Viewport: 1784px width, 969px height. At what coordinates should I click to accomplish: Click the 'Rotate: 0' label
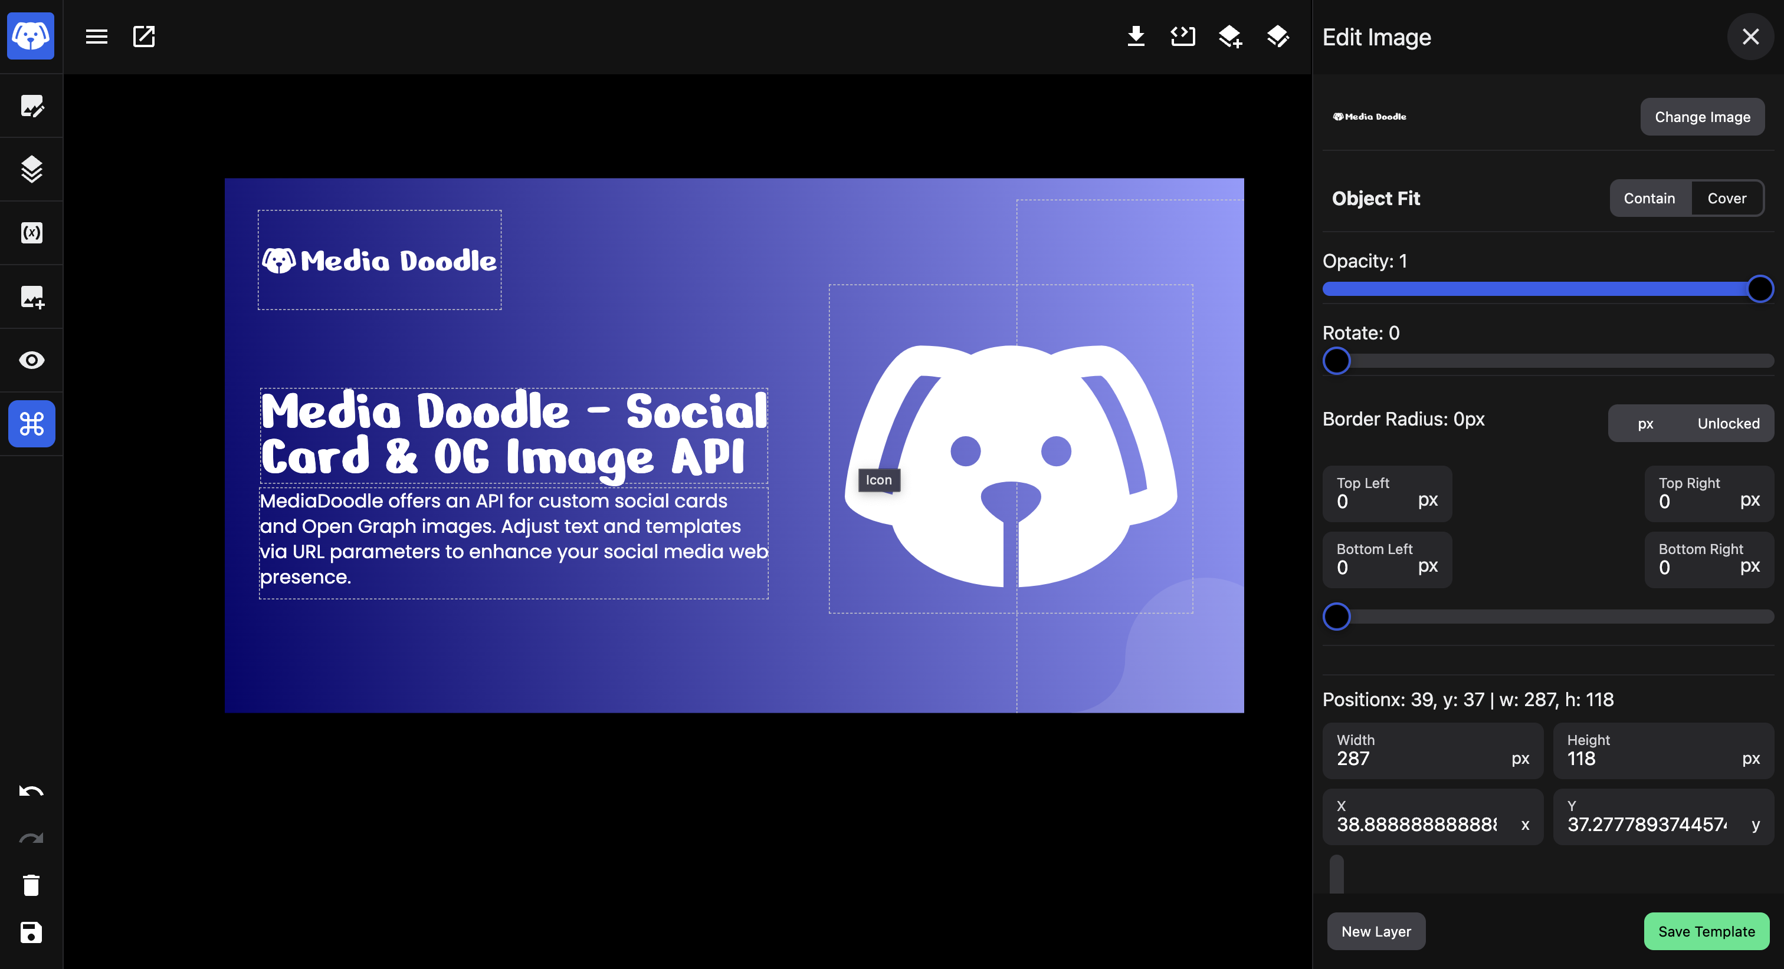[1361, 333]
